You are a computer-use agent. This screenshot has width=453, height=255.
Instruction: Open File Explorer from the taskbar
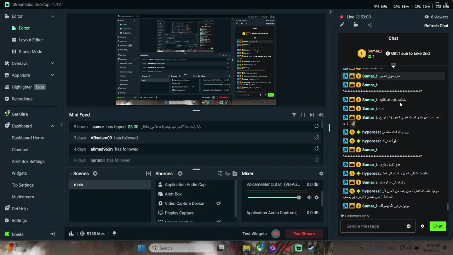tap(247, 248)
